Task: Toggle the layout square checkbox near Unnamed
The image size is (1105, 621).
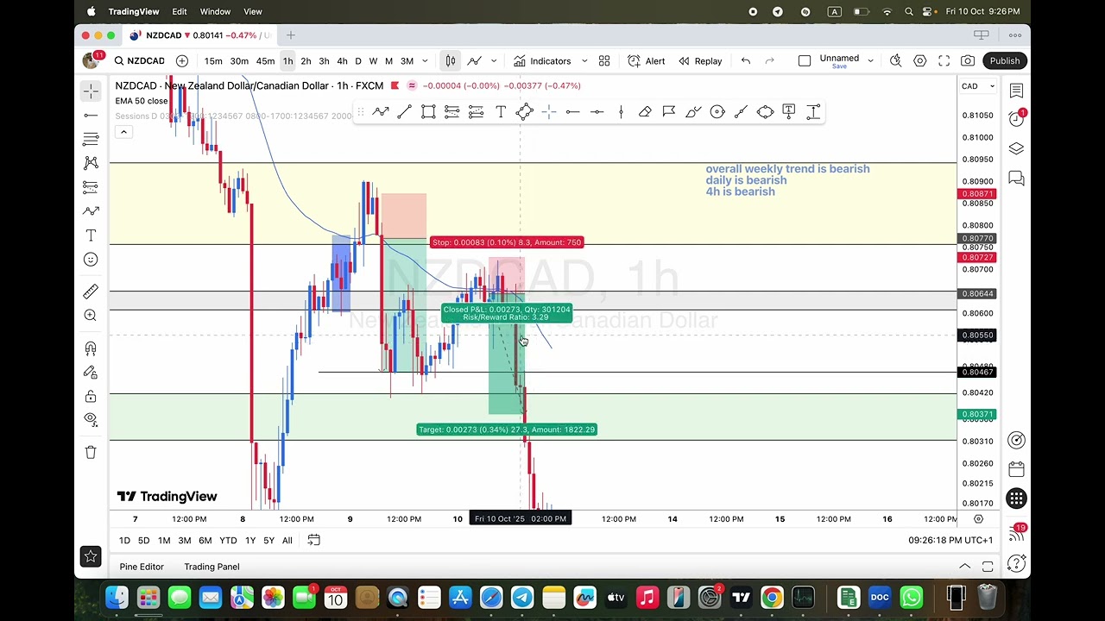Action: click(x=805, y=60)
